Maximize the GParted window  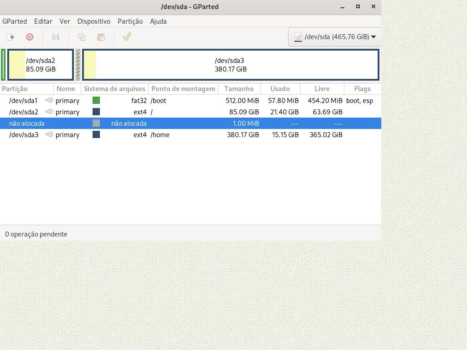pyautogui.click(x=358, y=6)
